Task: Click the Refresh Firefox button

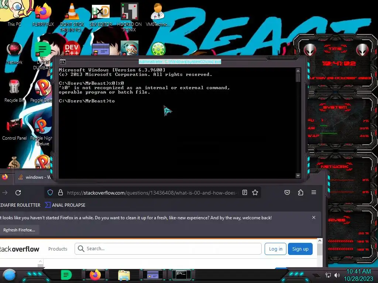Action: [19, 230]
